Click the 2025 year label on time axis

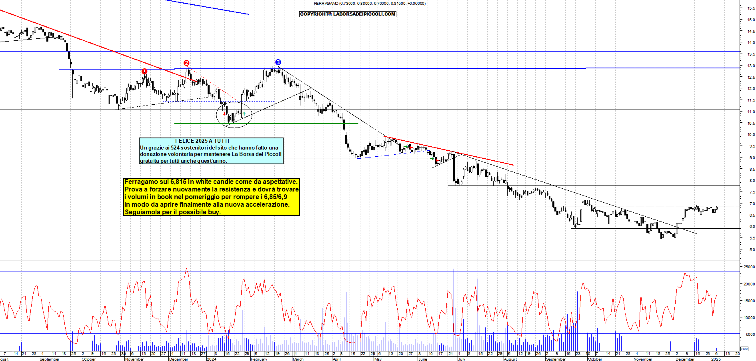[x=716, y=359]
